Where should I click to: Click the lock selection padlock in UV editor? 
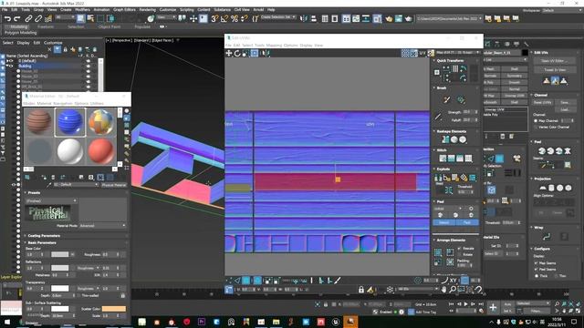coord(361,290)
